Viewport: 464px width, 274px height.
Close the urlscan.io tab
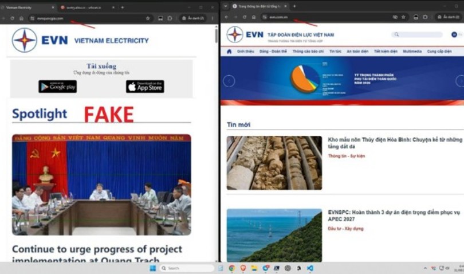coord(113,7)
